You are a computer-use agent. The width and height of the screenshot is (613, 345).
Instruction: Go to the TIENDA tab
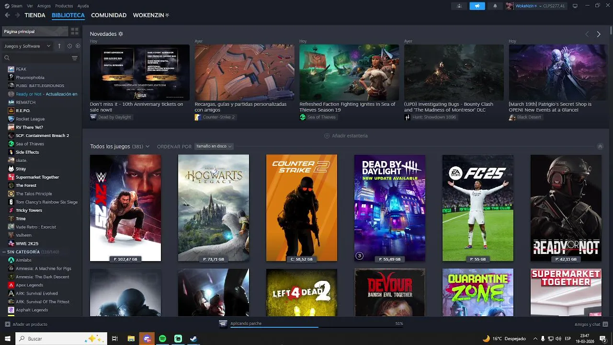click(x=35, y=15)
